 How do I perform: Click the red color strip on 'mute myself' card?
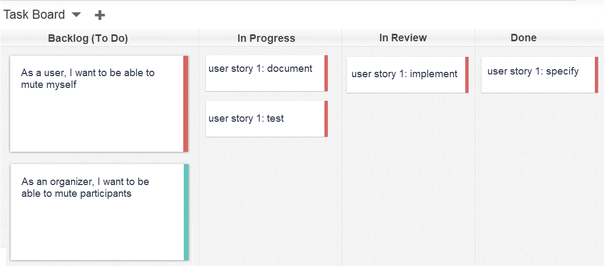[186, 104]
